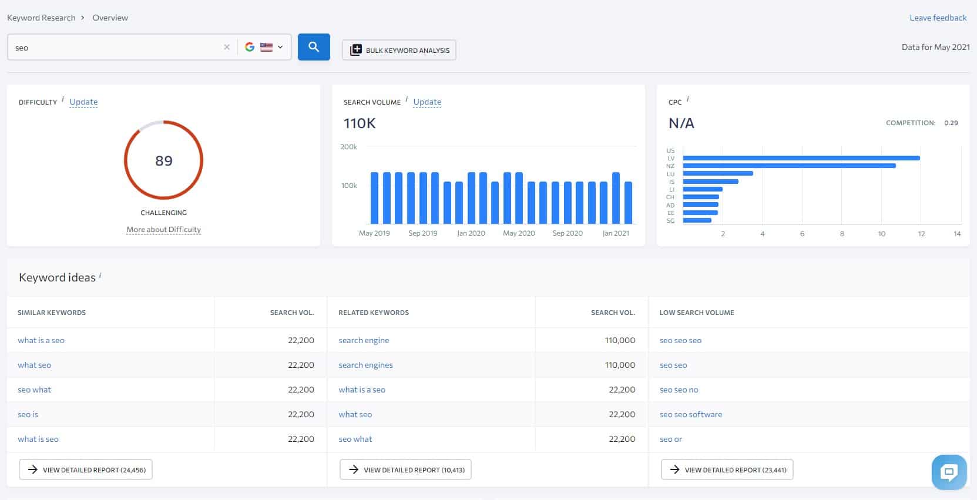Open low volume keyword 'seo seo seo'
The image size is (977, 500).
(x=680, y=340)
